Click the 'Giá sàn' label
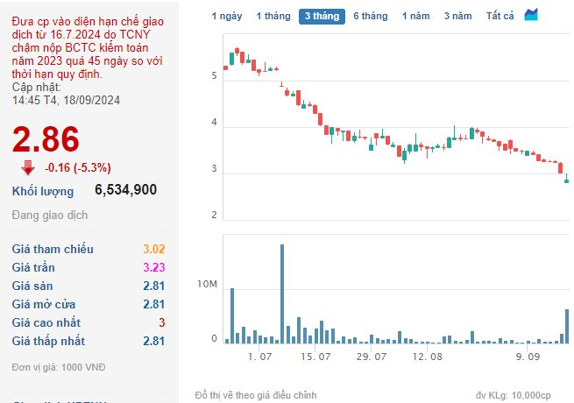The height and width of the screenshot is (403, 574). [32, 286]
